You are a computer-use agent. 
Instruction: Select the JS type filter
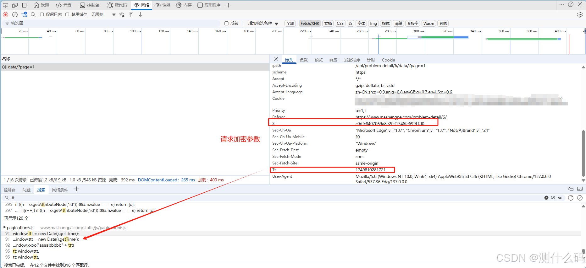350,23
